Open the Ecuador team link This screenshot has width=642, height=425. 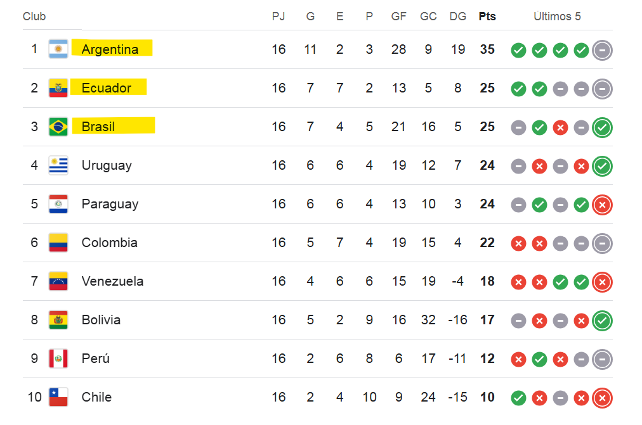pyautogui.click(x=107, y=88)
